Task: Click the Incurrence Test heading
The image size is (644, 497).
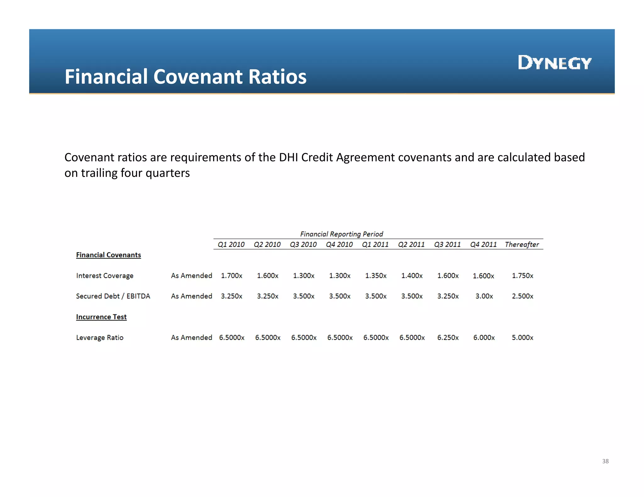Action: (101, 317)
